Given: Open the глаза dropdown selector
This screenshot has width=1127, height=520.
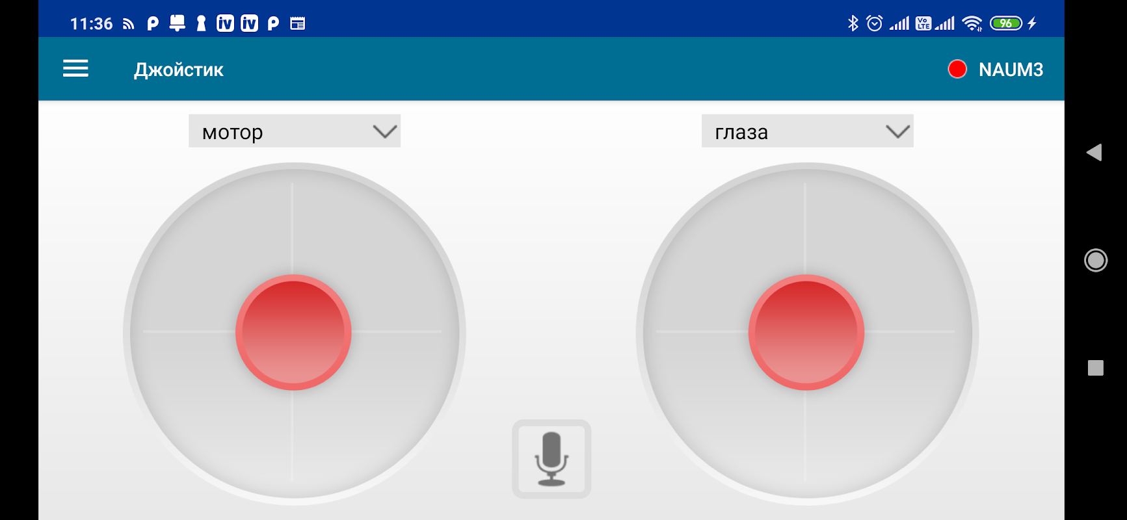Looking at the screenshot, I should [x=807, y=131].
